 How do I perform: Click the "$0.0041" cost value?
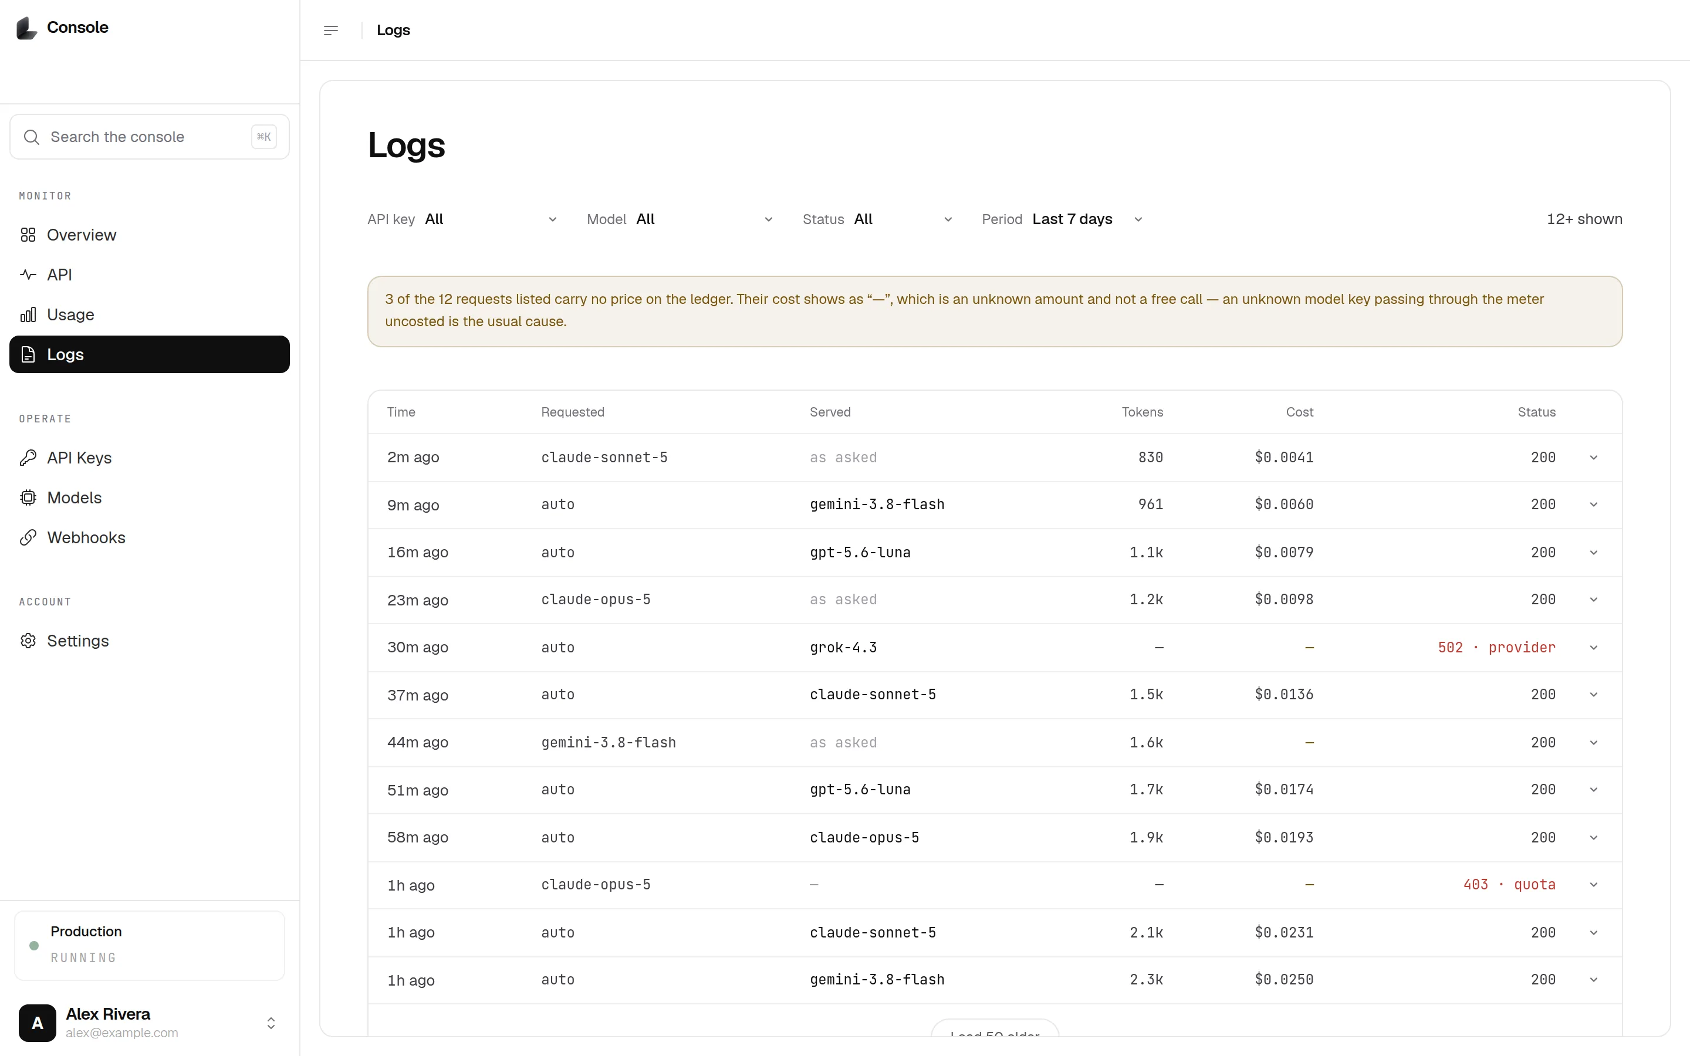1285,458
